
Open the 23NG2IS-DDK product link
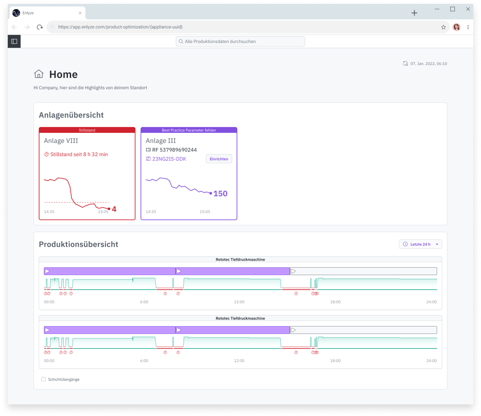tap(169, 159)
